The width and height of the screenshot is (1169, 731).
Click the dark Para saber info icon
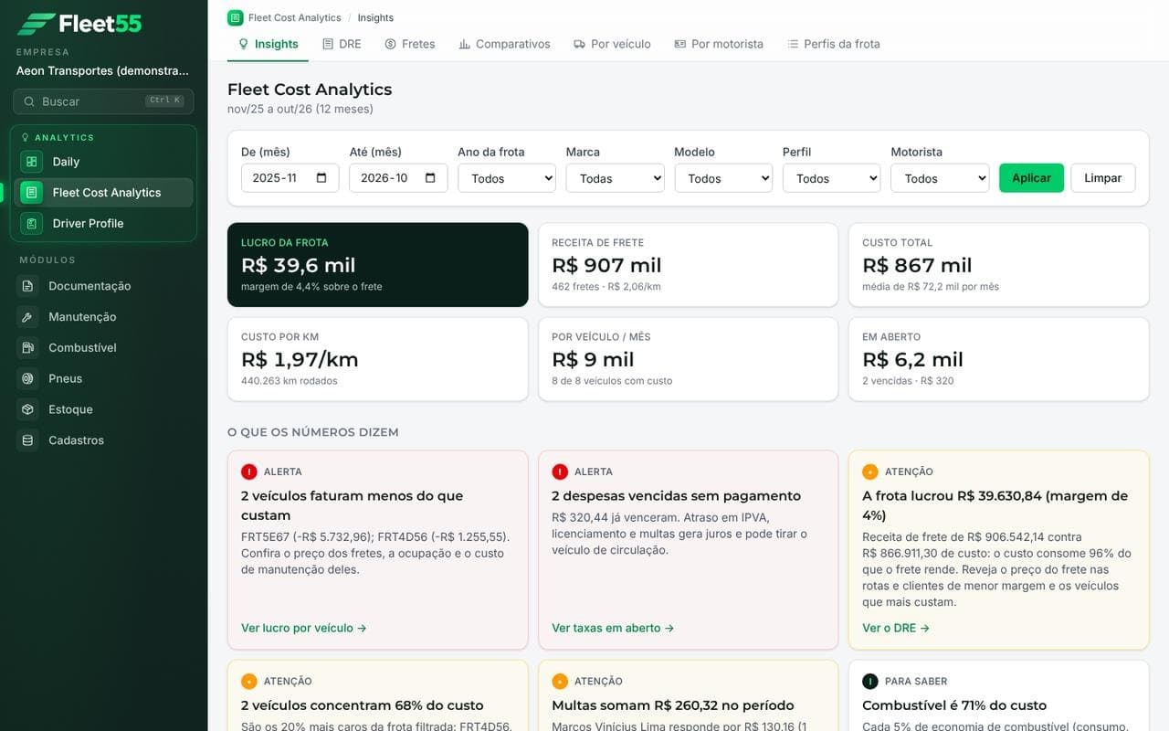point(870,681)
